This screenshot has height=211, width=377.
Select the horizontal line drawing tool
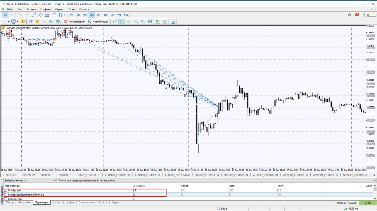point(27,15)
